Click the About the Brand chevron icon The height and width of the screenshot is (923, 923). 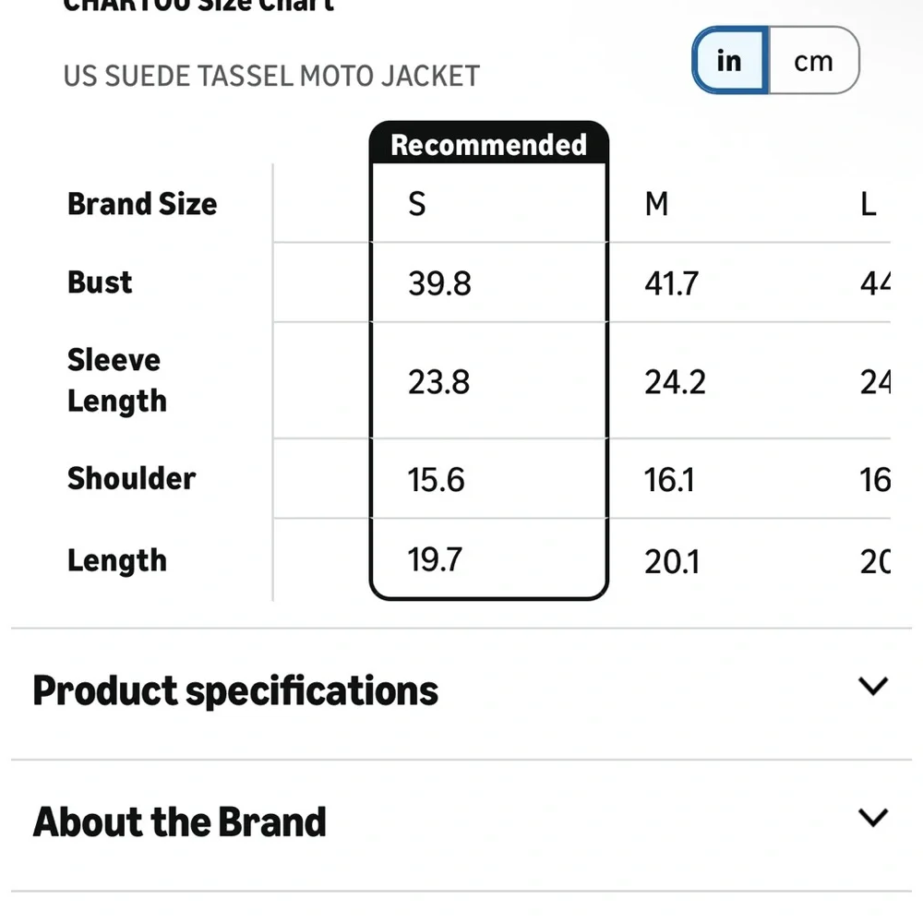(873, 818)
